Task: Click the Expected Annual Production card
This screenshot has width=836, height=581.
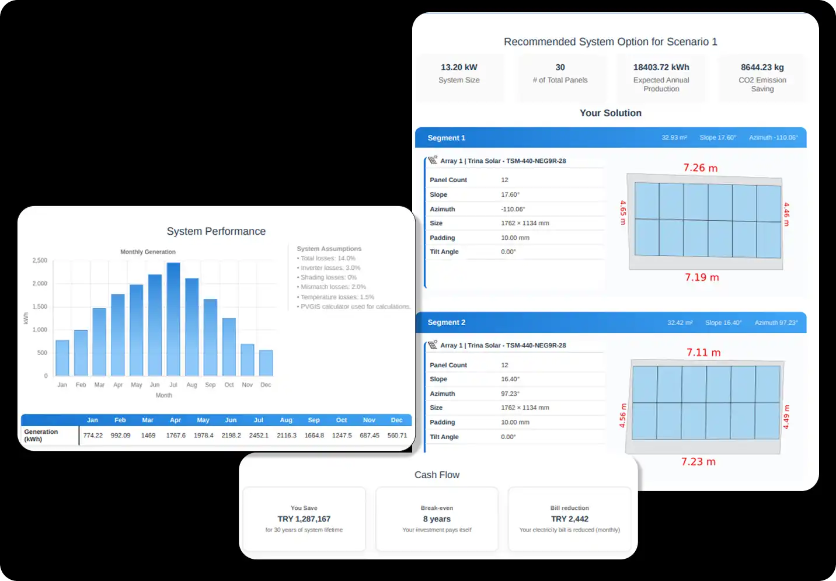Action: point(661,78)
